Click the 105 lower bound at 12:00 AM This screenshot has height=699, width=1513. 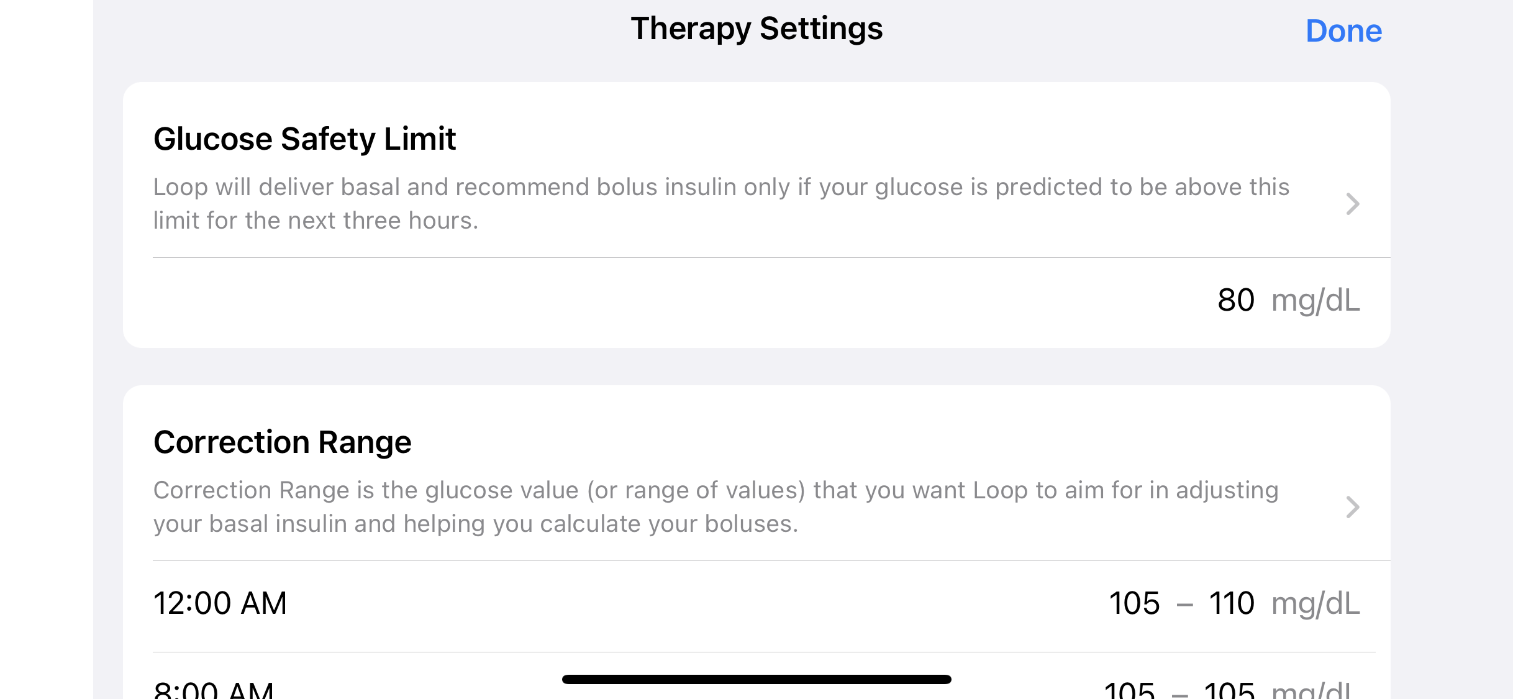click(1134, 603)
